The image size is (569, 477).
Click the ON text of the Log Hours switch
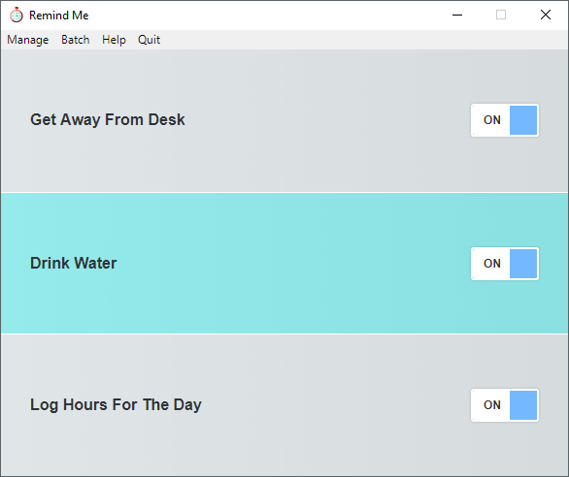[492, 405]
